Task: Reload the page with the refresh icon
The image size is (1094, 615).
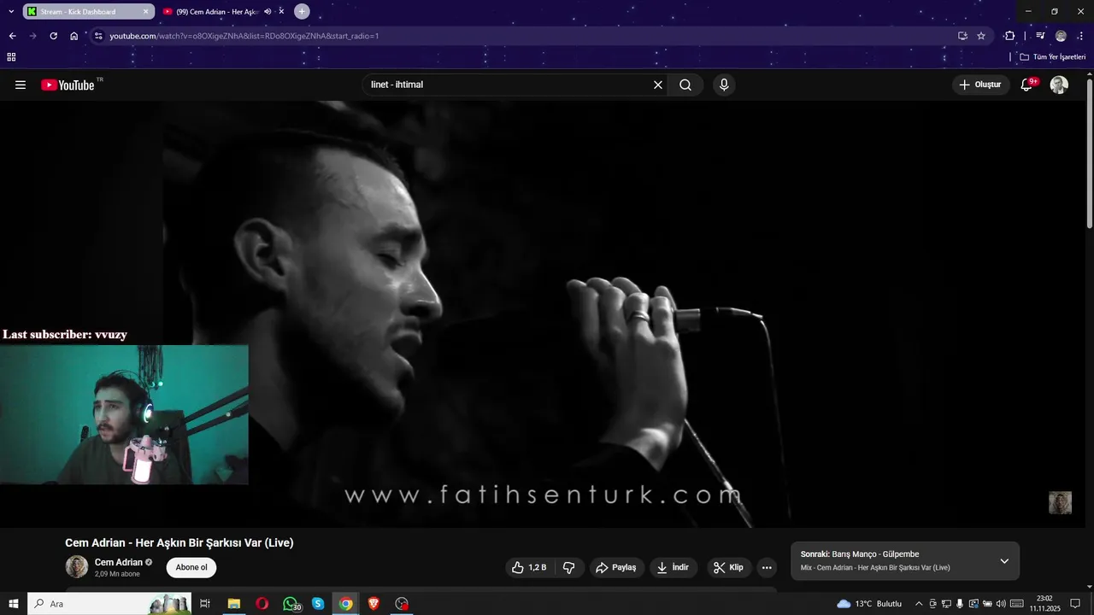Action: (x=53, y=36)
